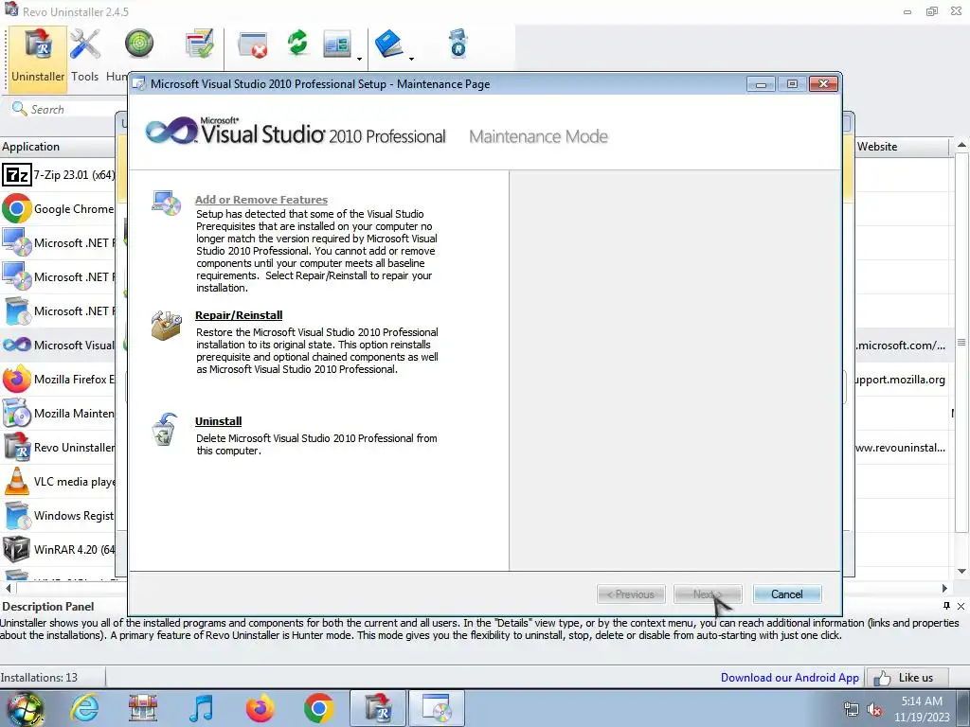
Task: Select the 7-Zip 23.01 icon in list
Action: pos(16,175)
